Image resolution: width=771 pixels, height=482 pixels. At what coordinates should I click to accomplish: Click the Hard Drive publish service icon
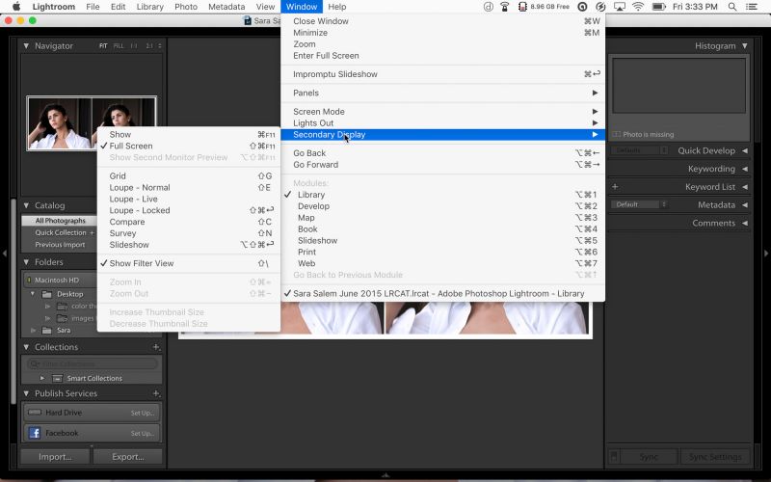pos(35,413)
